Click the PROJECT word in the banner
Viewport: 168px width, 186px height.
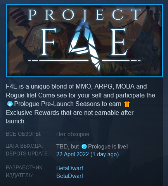click(x=85, y=14)
